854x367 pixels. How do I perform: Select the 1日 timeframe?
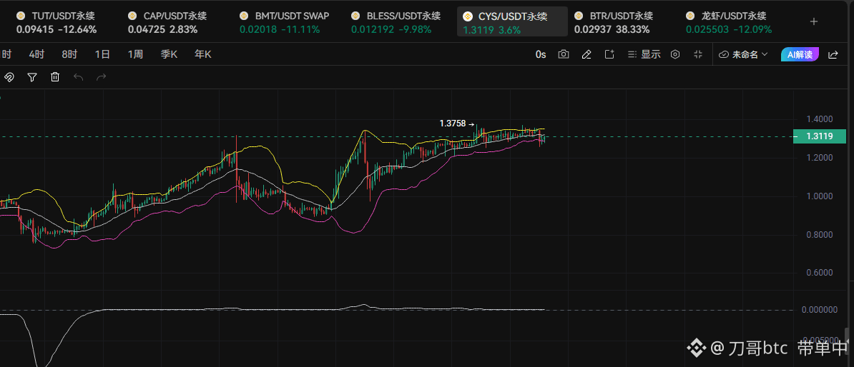[x=102, y=54]
